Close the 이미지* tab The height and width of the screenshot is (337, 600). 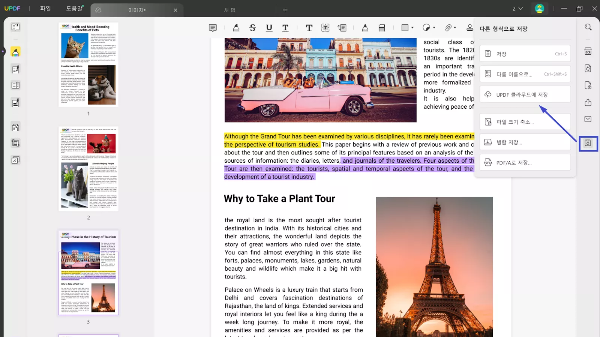pos(175,10)
